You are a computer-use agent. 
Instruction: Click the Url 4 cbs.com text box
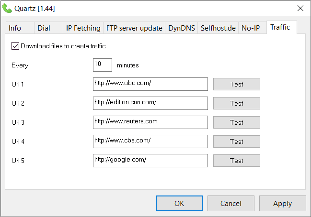point(150,141)
